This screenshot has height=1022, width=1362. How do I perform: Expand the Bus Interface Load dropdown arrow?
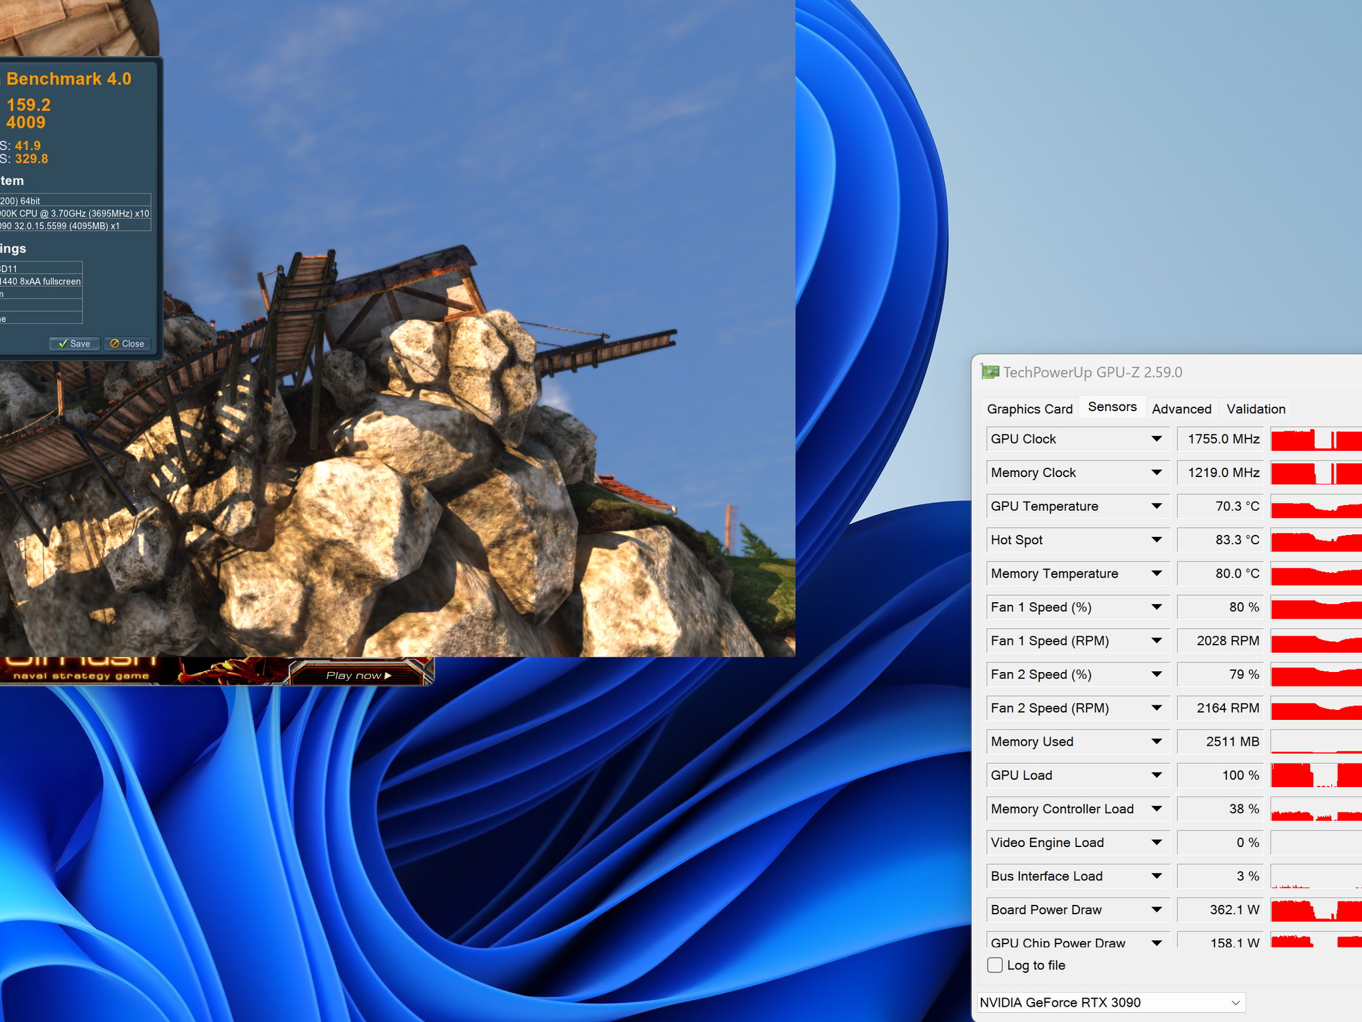click(1157, 876)
